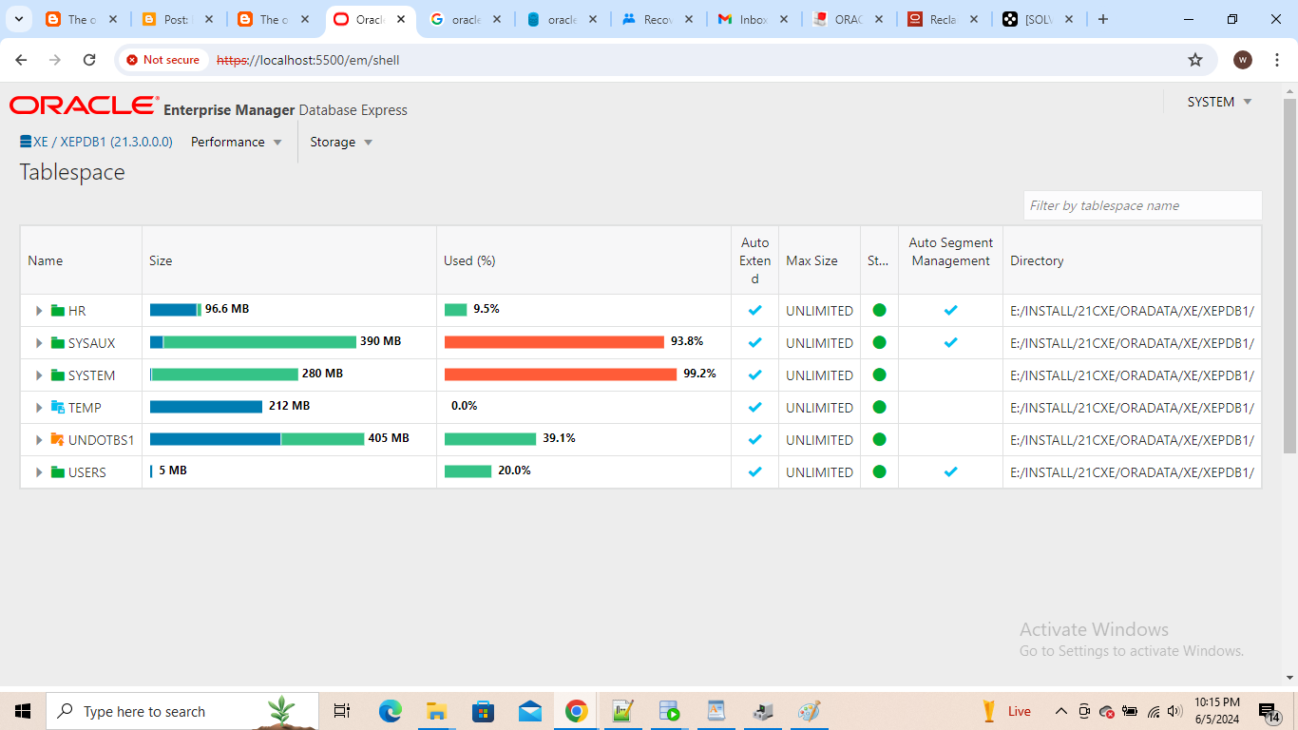Click the SYSTEM green status dot
The width and height of the screenshot is (1298, 730).
point(879,375)
